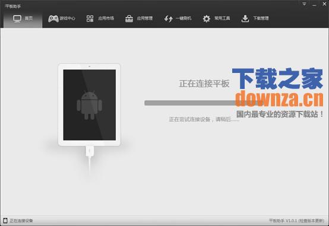
Task: Switch to 应用市场 app market tab
Action: 100,18
